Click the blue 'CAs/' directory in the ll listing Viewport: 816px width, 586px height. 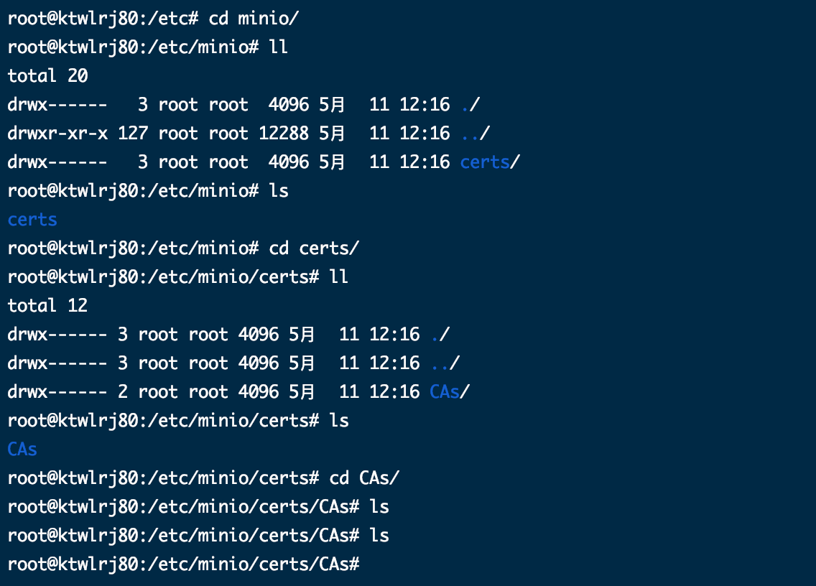450,391
